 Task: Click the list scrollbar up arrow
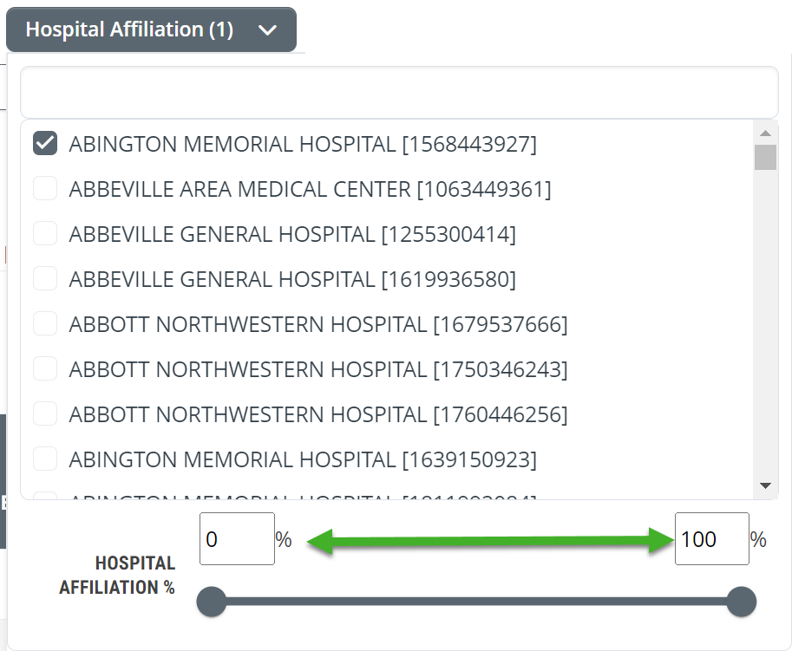coord(765,133)
